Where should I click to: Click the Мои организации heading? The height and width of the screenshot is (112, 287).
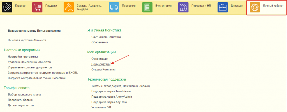click(x=101, y=52)
